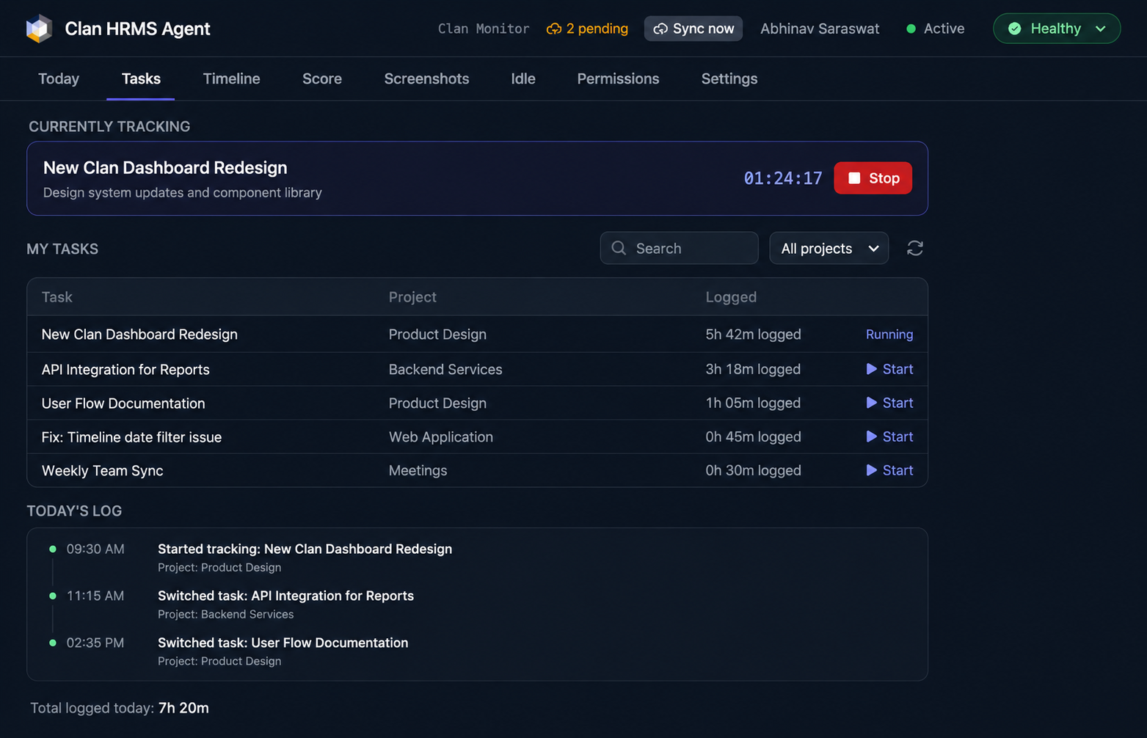Image resolution: width=1147 pixels, height=738 pixels.
Task: Open the Timeline tab
Action: pos(231,78)
